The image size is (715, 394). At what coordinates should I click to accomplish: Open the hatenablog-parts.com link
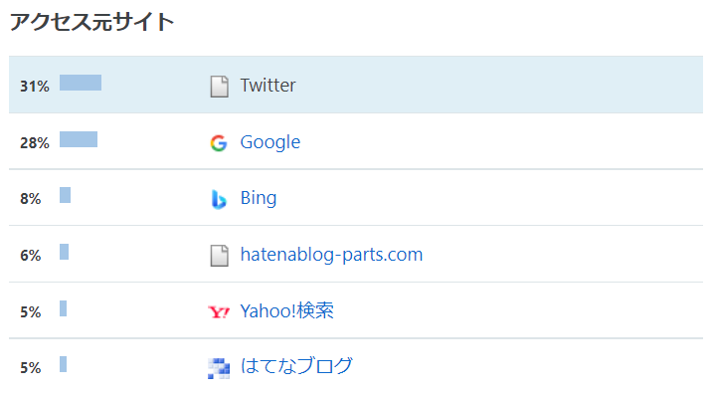(x=331, y=255)
